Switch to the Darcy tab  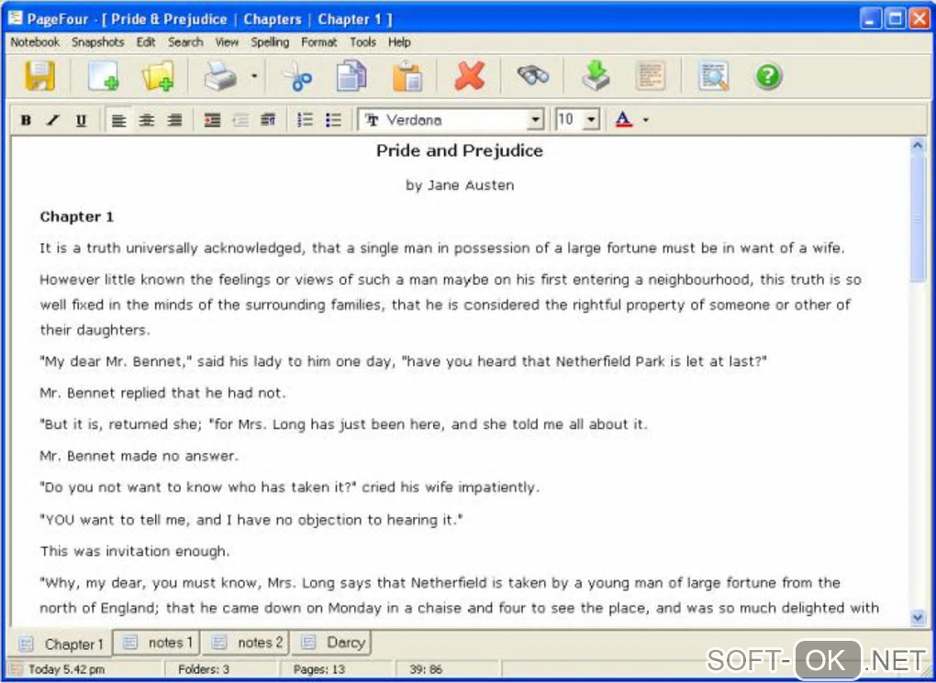(331, 643)
